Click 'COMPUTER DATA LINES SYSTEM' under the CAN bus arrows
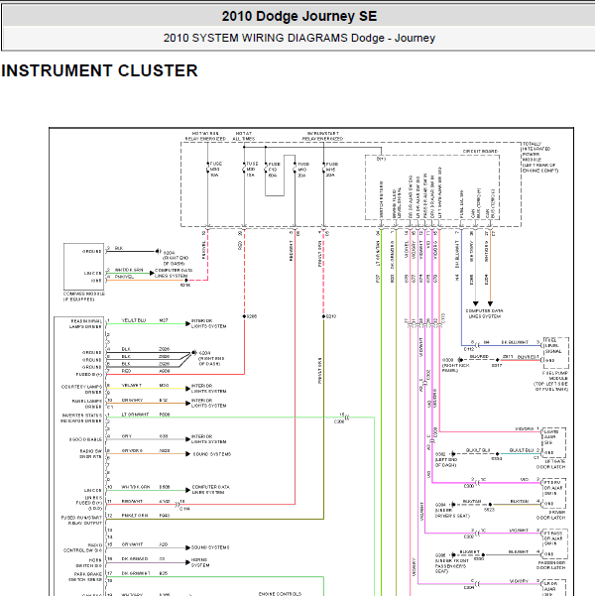 tap(484, 313)
